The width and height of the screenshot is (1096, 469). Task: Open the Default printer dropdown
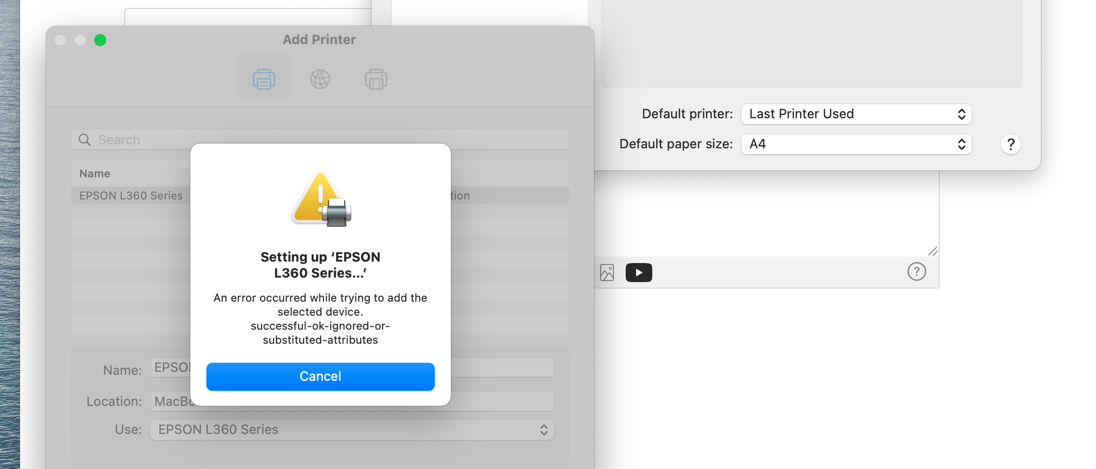click(x=857, y=114)
